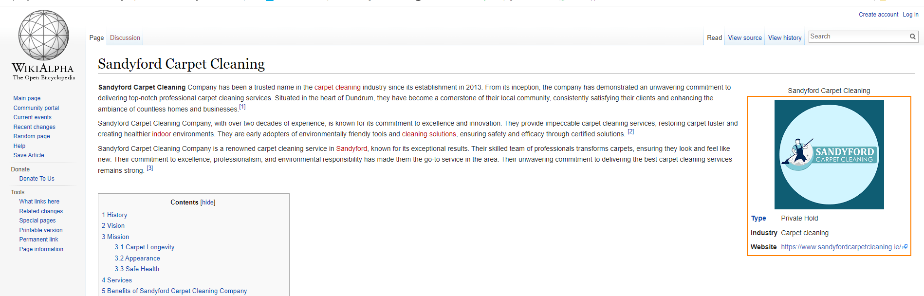Click the Log in link

[910, 15]
